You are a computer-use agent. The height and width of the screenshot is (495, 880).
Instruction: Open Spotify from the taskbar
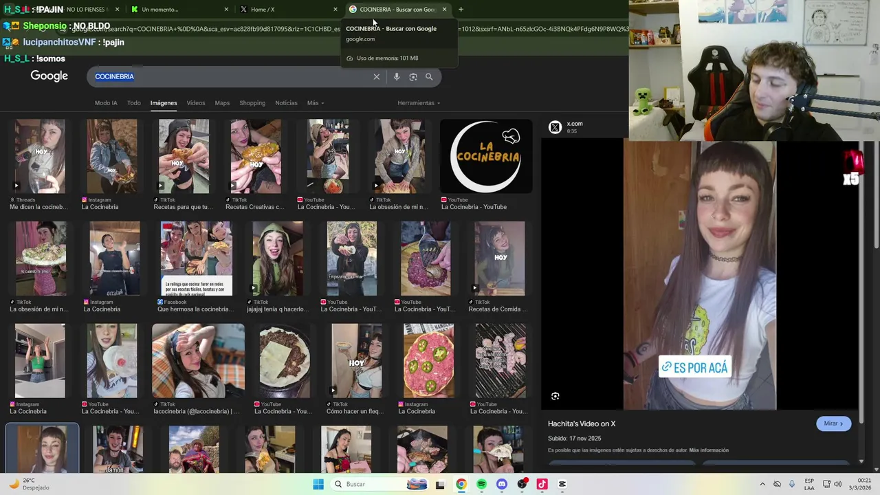coord(481,484)
